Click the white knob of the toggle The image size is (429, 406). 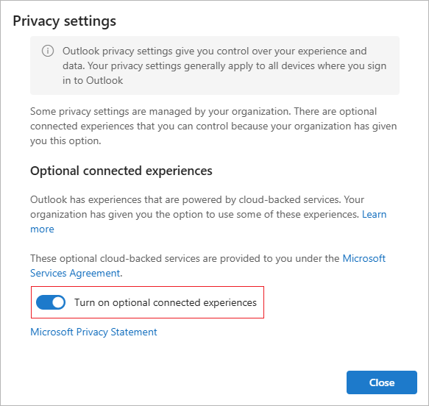pyautogui.click(x=58, y=302)
